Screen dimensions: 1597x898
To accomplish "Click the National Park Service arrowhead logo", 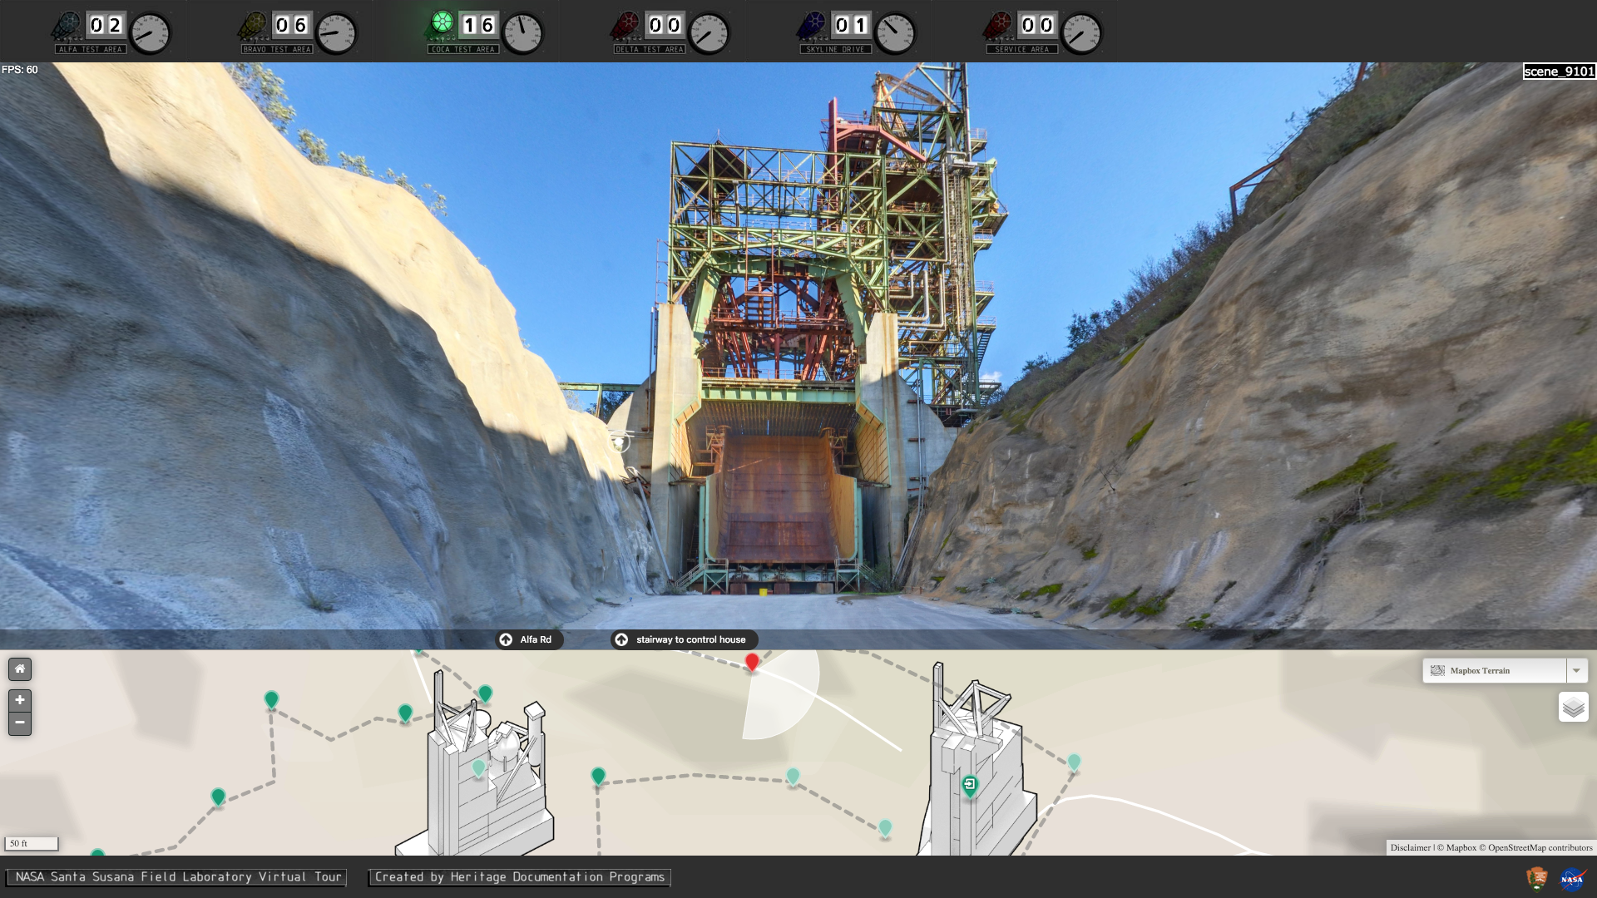I will pyautogui.click(x=1536, y=878).
